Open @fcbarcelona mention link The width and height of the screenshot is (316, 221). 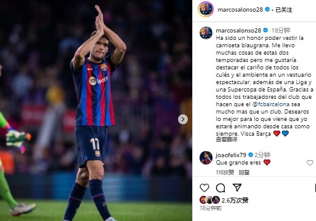pos(271,104)
